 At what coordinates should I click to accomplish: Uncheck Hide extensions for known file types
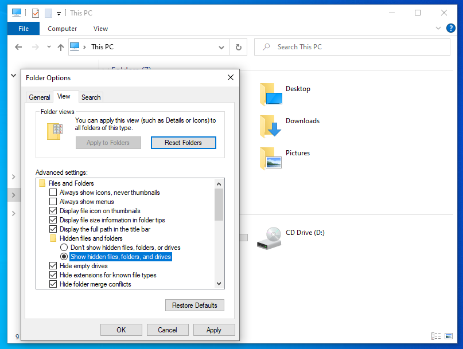53,275
